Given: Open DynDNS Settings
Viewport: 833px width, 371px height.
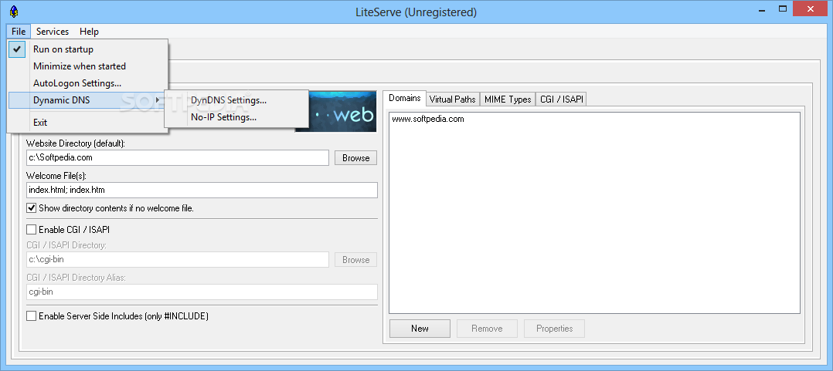Looking at the screenshot, I should pyautogui.click(x=236, y=100).
